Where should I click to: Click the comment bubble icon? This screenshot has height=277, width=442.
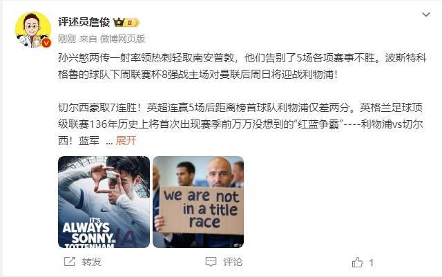[x=211, y=262]
